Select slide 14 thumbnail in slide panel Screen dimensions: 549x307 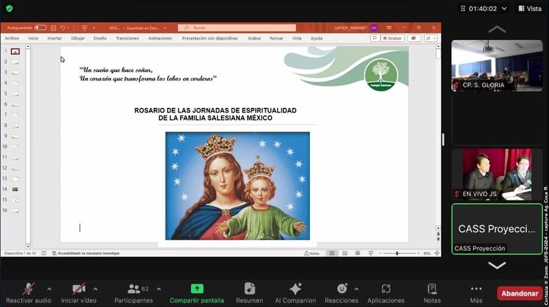click(x=15, y=189)
